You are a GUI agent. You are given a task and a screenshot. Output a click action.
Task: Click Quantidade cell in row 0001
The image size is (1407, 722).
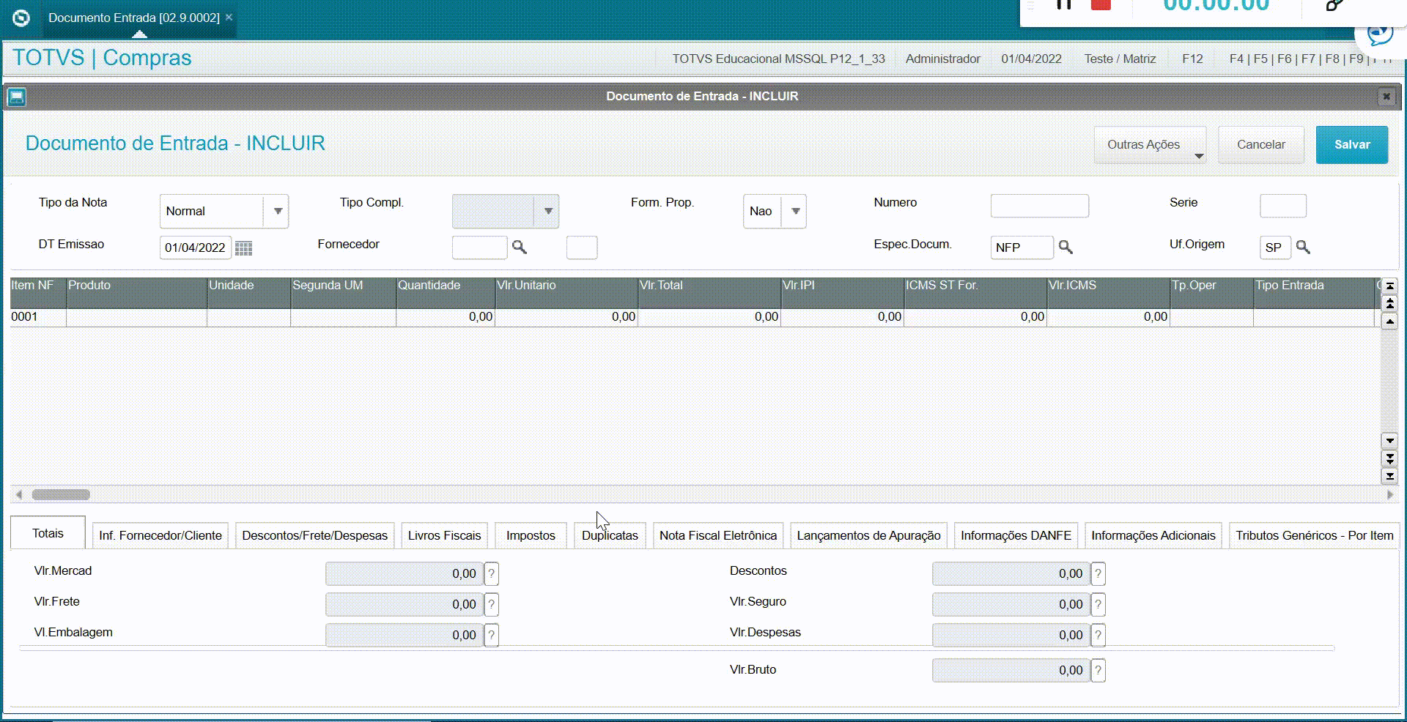446,317
